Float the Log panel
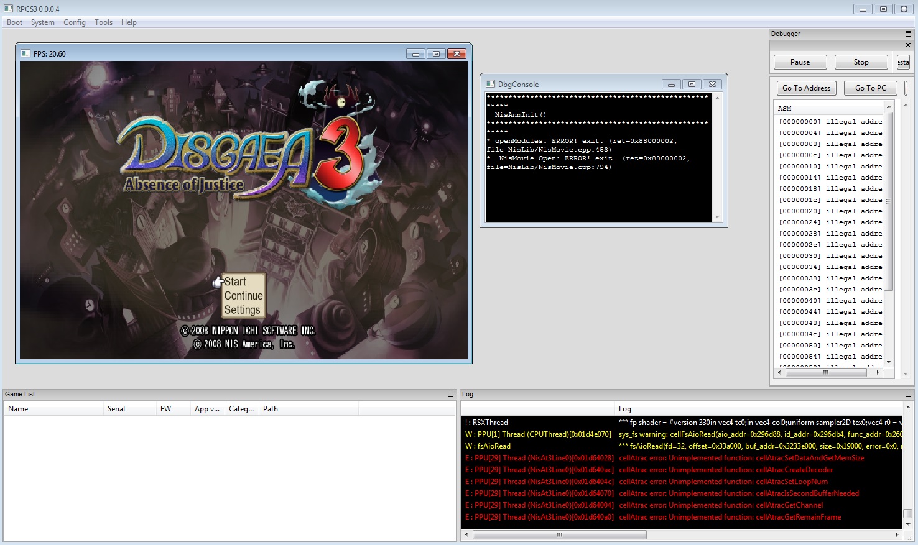This screenshot has width=918, height=545. point(908,395)
